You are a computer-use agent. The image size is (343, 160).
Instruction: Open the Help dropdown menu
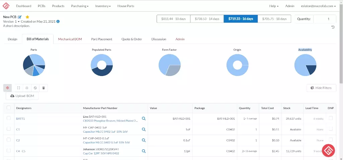point(274,6)
